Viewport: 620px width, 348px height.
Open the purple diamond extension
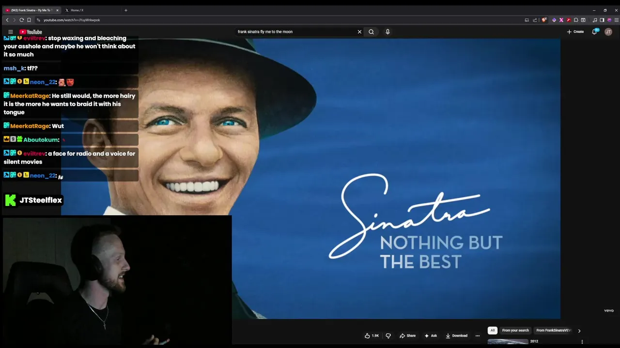[554, 20]
